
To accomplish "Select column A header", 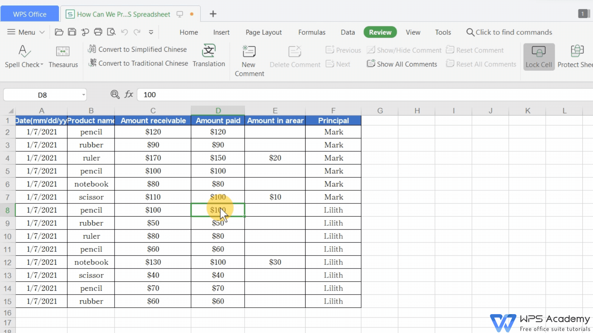I will pyautogui.click(x=42, y=111).
